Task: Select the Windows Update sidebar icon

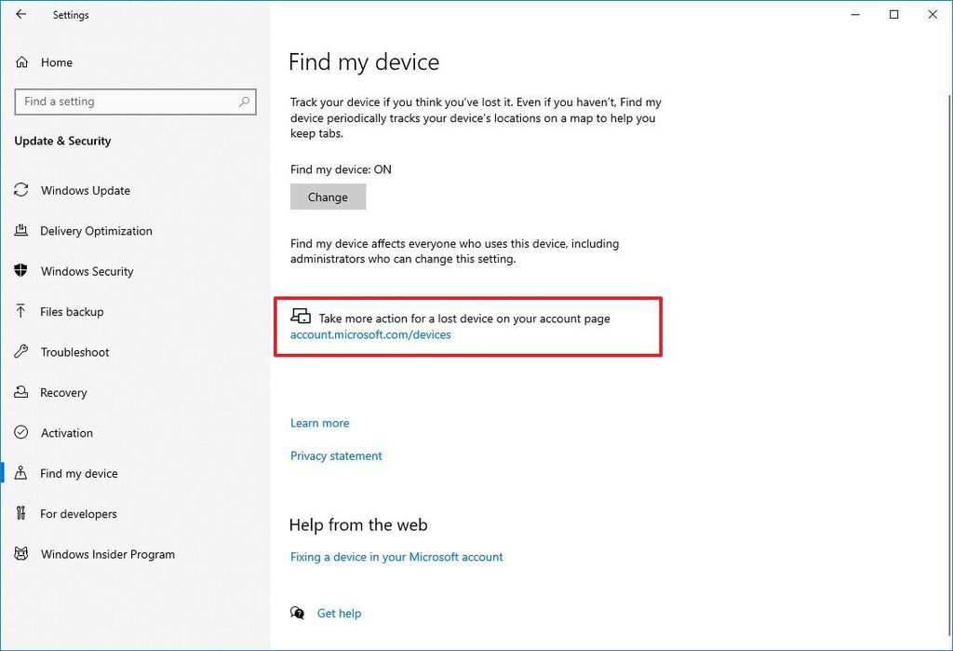Action: coord(21,190)
